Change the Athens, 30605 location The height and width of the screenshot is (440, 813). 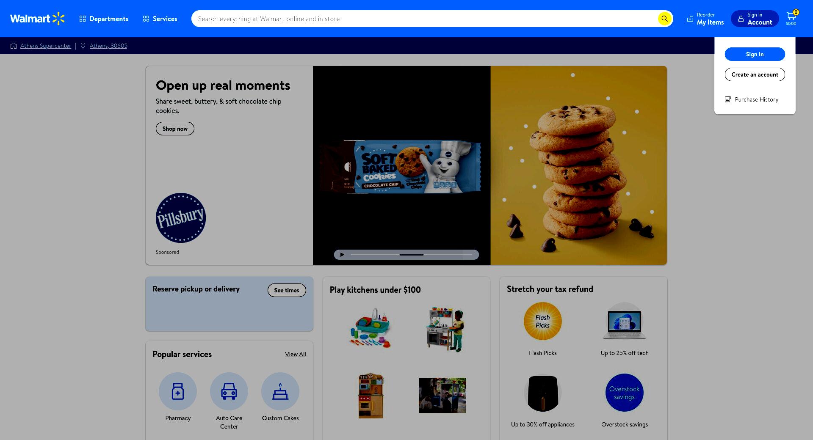[108, 46]
